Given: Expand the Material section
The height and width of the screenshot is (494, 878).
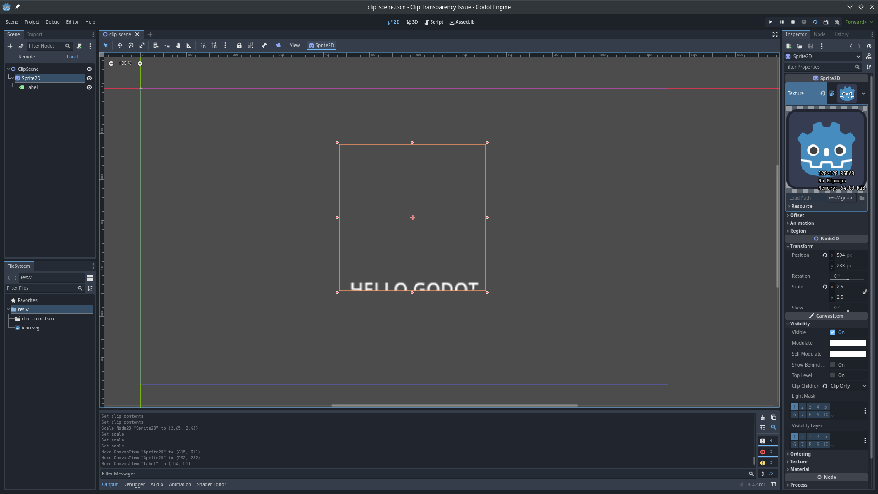Looking at the screenshot, I should (x=826, y=469).
